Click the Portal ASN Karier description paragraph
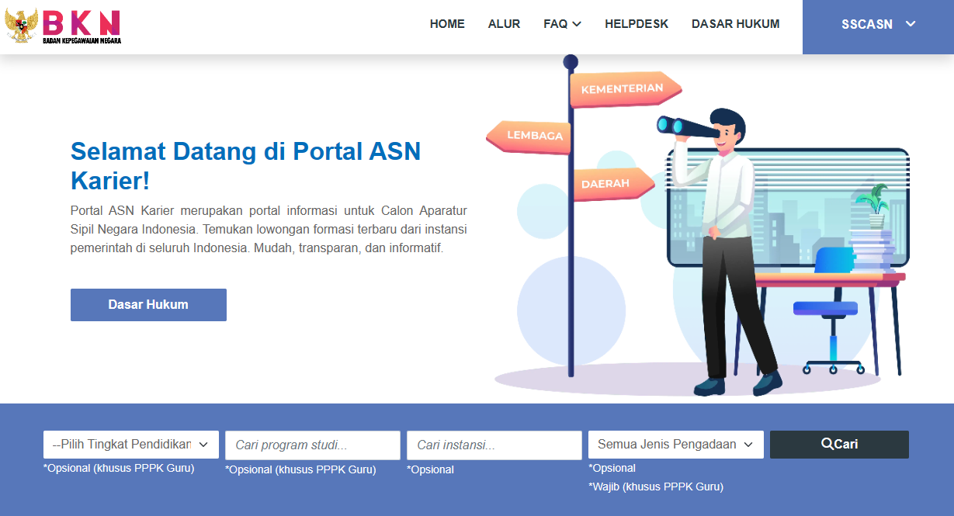The height and width of the screenshot is (516, 954). tap(269, 230)
